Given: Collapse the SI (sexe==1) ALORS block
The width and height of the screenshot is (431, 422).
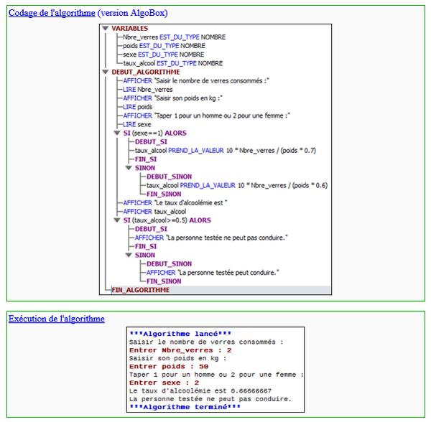Looking at the screenshot, I should 117,133.
